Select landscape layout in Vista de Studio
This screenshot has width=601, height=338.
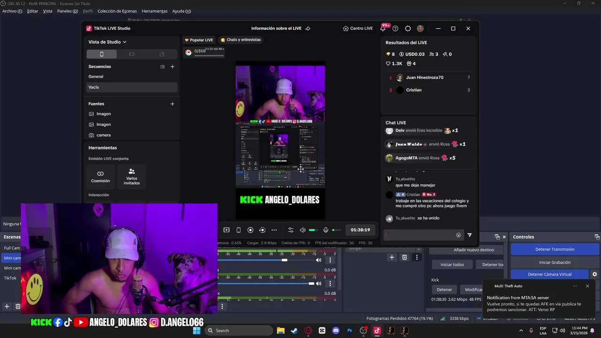[131, 54]
